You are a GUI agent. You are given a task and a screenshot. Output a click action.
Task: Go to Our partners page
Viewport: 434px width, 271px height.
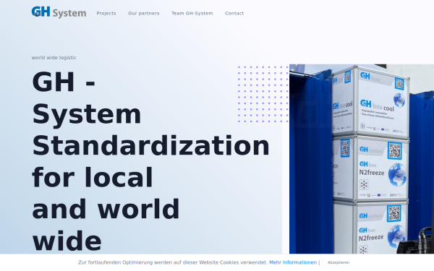144,13
